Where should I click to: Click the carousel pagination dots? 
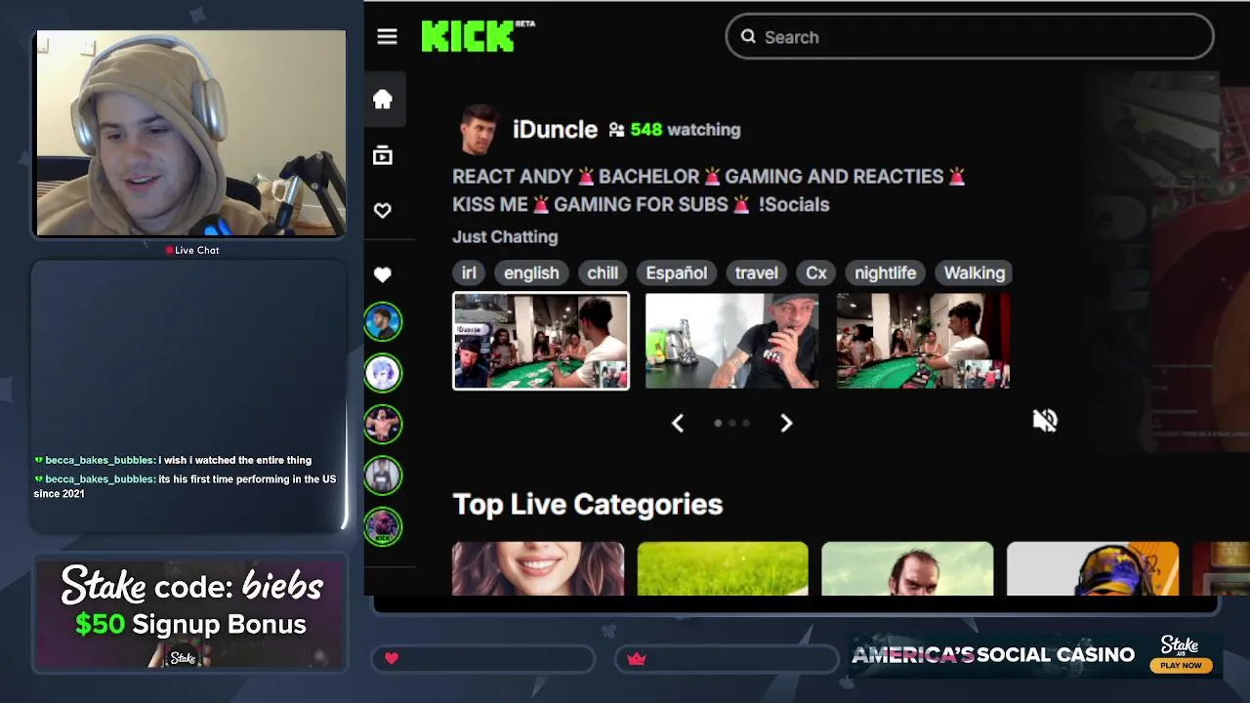[732, 423]
